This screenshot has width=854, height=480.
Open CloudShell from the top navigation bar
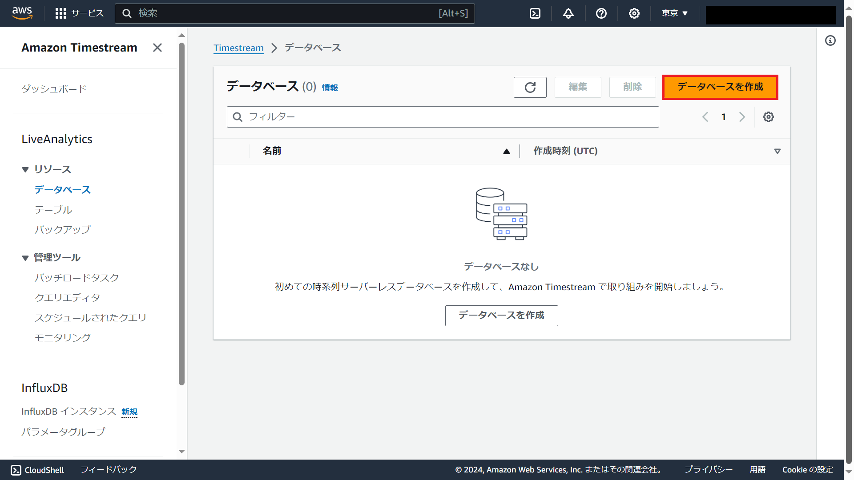tap(535, 13)
